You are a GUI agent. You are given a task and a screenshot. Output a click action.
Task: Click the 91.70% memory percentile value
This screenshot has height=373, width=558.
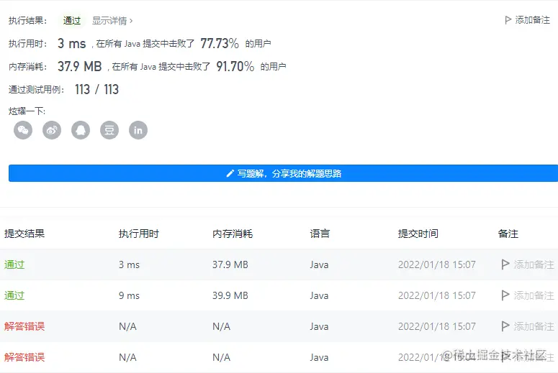[x=235, y=66]
